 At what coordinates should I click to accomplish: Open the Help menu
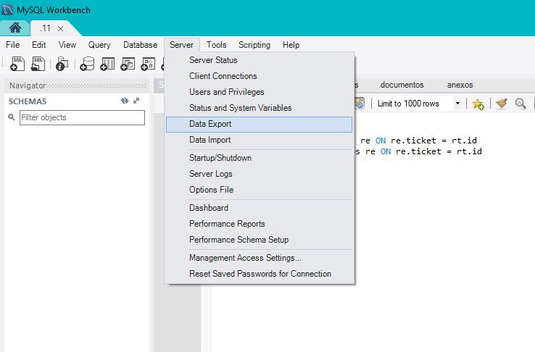point(291,45)
